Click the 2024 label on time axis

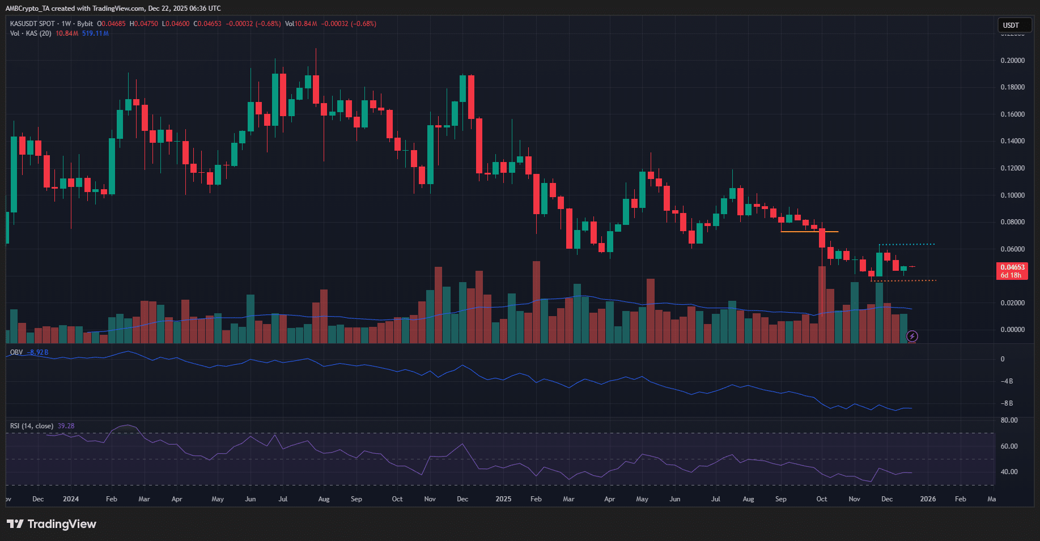click(71, 499)
